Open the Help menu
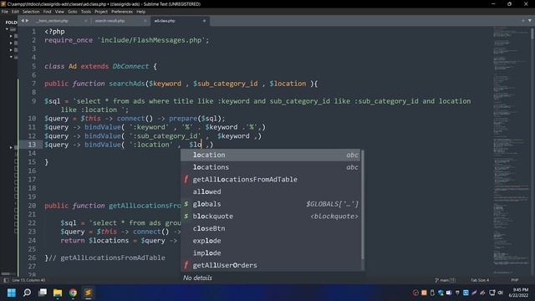Viewport: 535px width, 301px height. coord(141,12)
